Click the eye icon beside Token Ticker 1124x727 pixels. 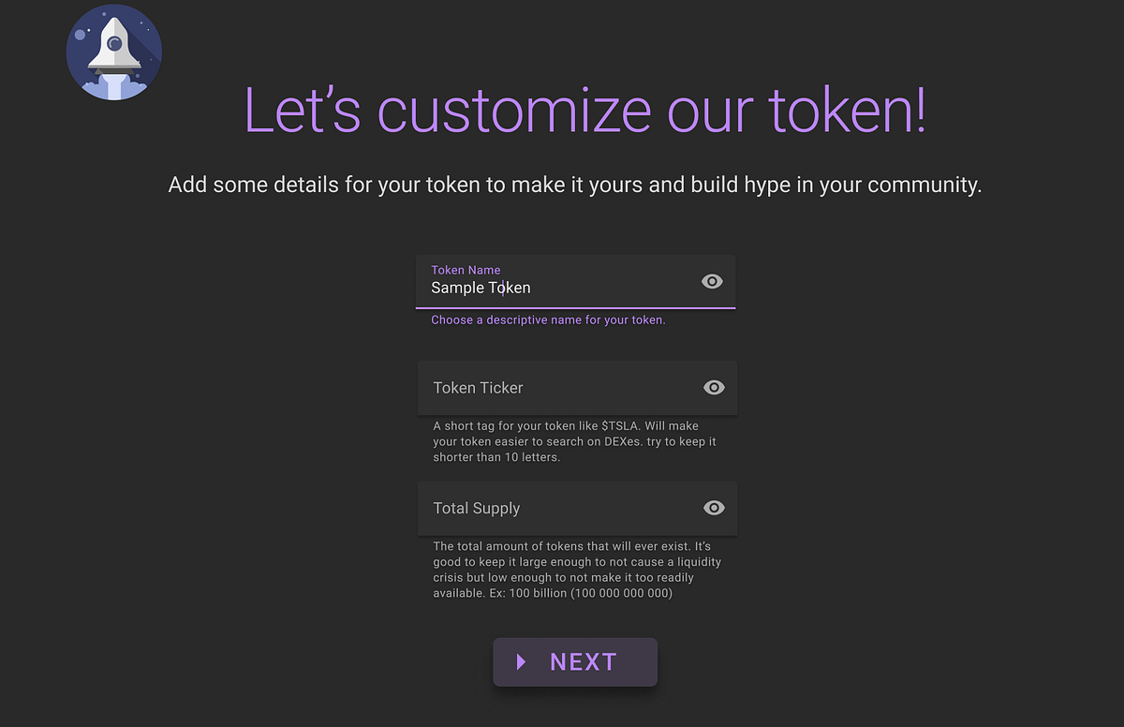714,387
